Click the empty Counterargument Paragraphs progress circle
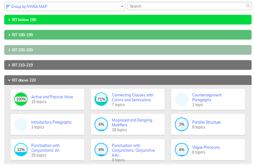254x165 pixels. coord(182,99)
